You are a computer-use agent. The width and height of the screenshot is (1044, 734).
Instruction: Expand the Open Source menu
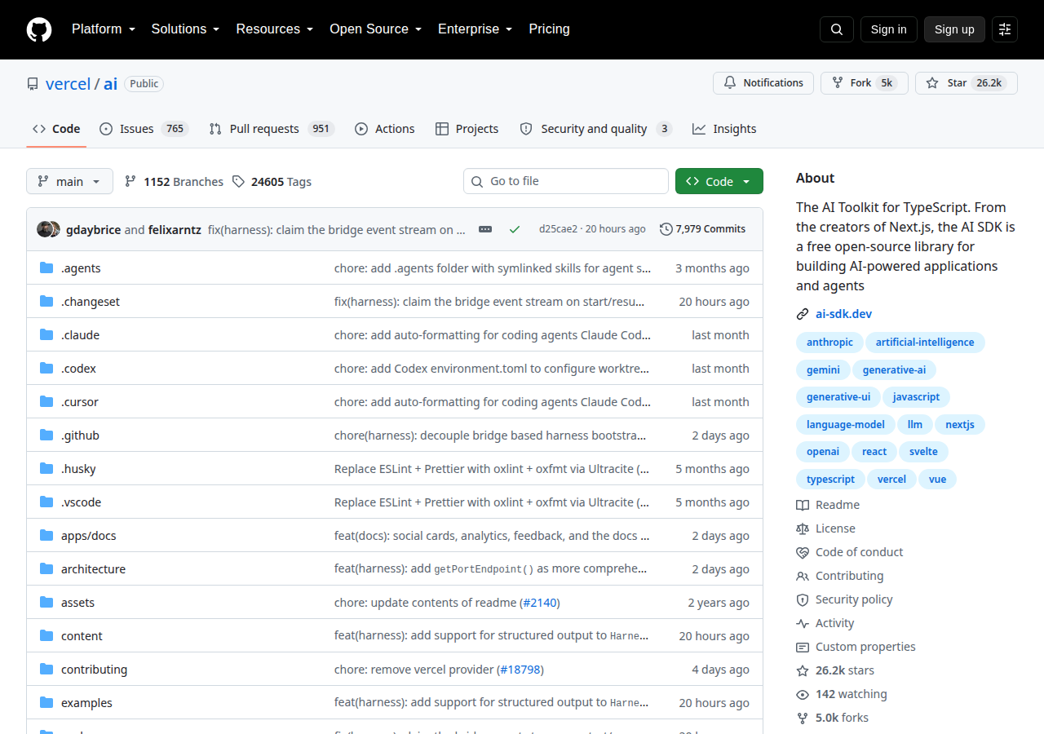pos(375,29)
